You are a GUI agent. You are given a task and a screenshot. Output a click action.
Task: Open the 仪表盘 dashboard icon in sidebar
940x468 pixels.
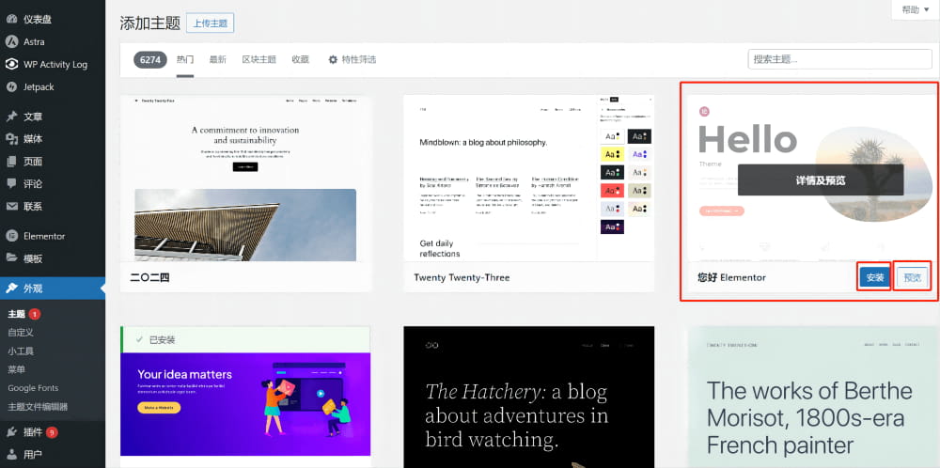tap(11, 19)
